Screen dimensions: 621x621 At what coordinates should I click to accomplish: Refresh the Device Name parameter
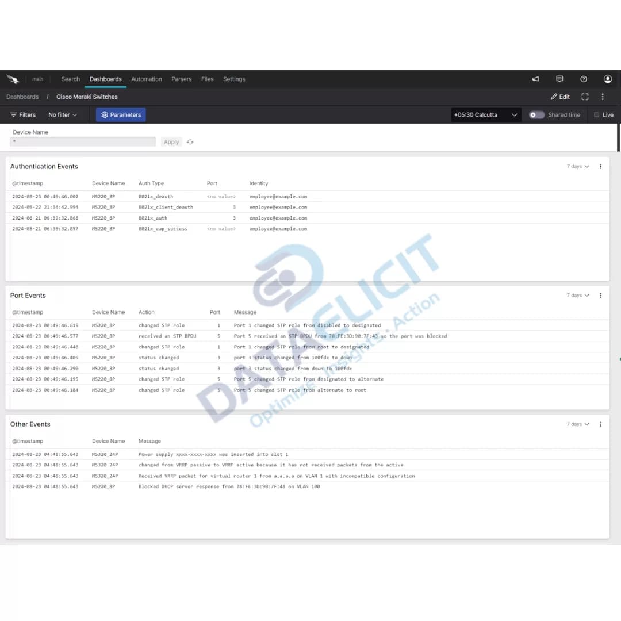click(x=190, y=141)
